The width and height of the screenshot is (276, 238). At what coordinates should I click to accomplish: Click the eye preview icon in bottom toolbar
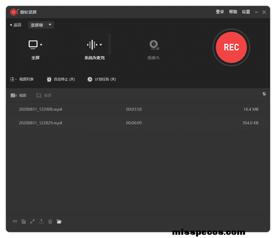tap(15, 221)
